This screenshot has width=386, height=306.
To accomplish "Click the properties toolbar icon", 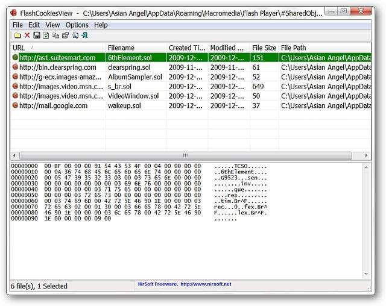I will (65, 36).
